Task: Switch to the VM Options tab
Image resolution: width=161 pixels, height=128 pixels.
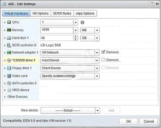Action: pyautogui.click(x=41, y=13)
